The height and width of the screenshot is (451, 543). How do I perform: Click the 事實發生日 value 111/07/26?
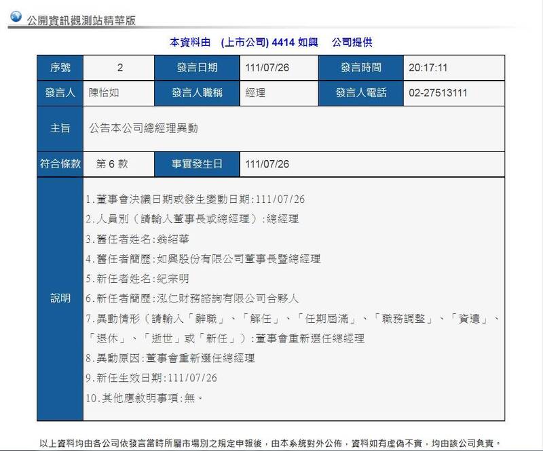267,164
